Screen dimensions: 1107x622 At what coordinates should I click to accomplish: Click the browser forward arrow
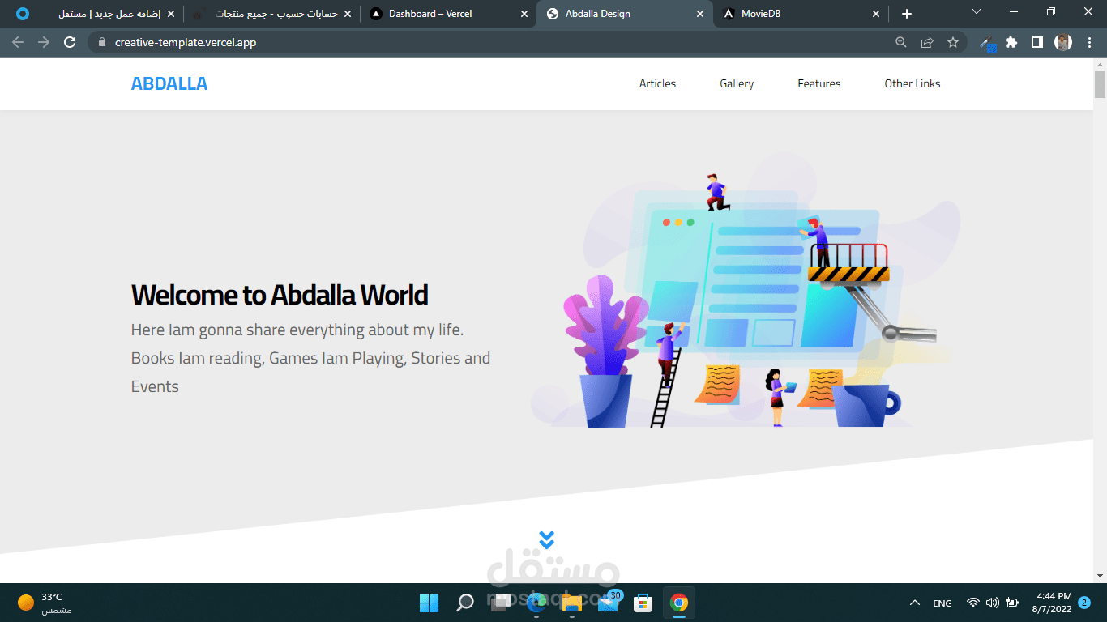(x=44, y=42)
